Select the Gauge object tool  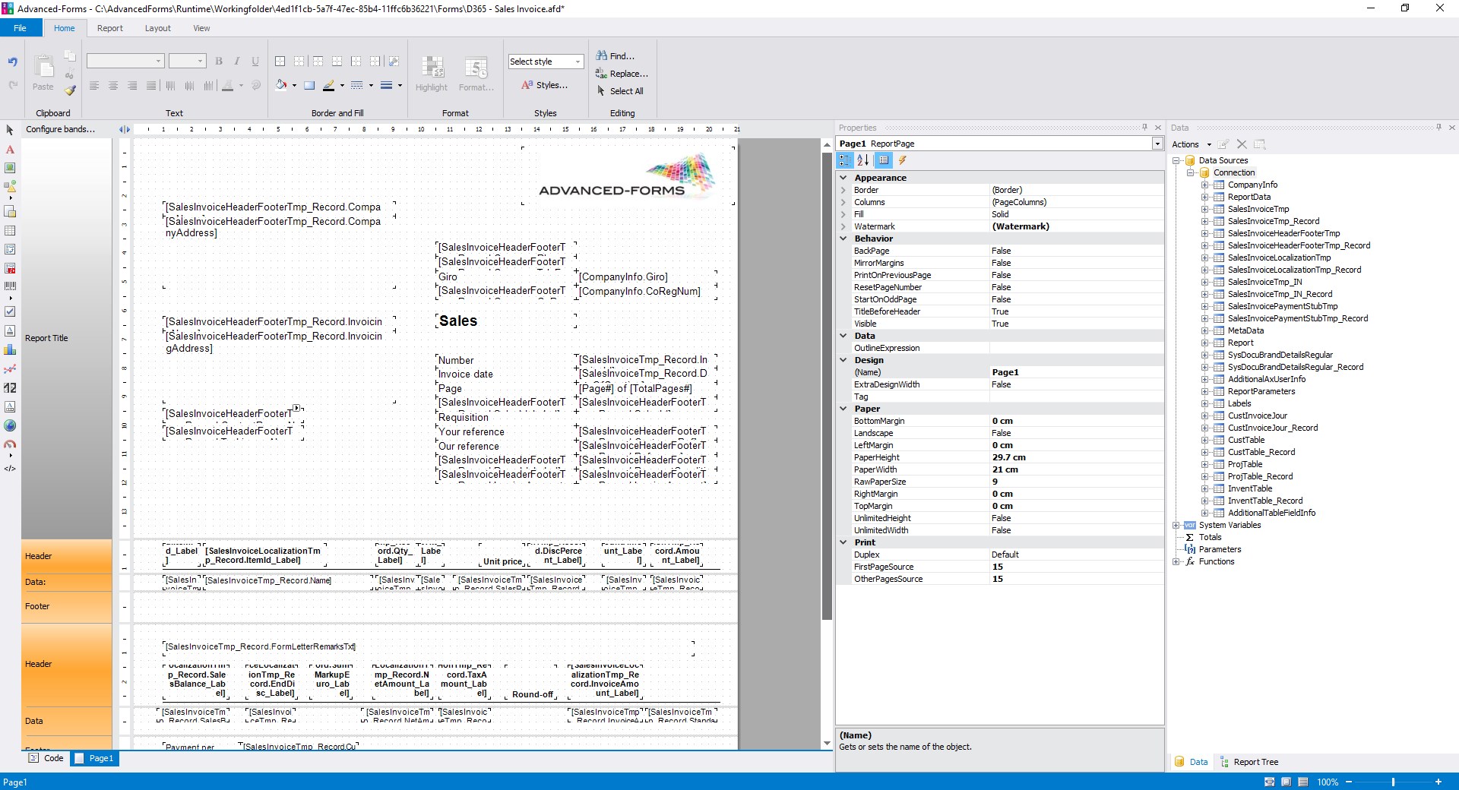10,444
